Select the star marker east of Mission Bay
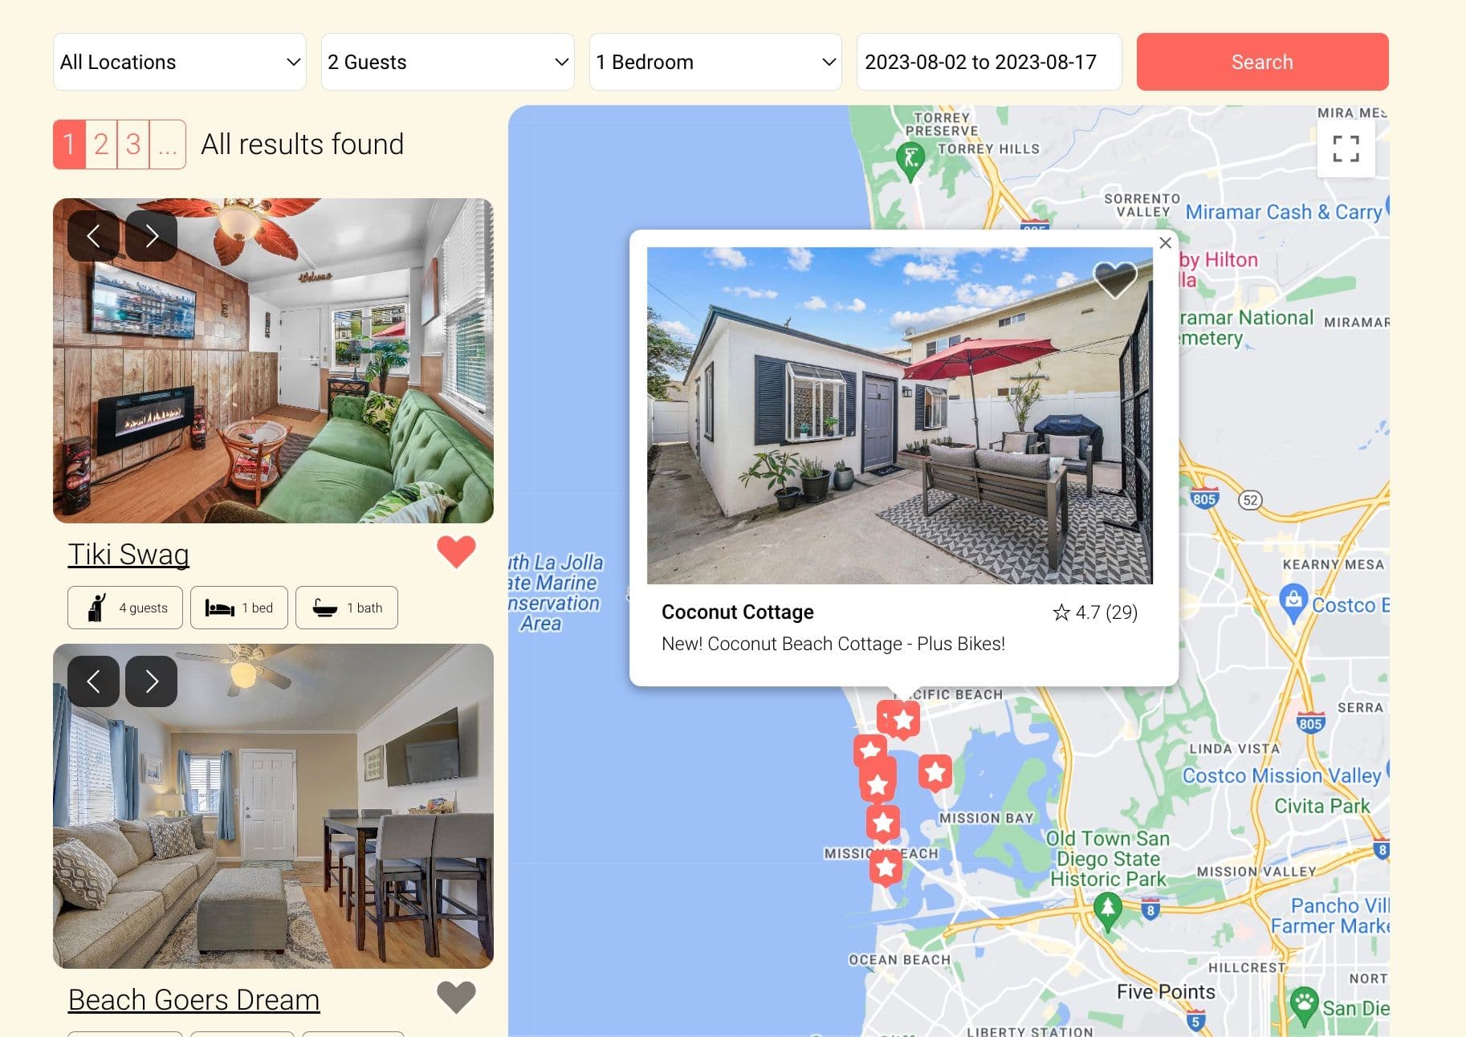The height and width of the screenshot is (1037, 1466). coord(935,773)
